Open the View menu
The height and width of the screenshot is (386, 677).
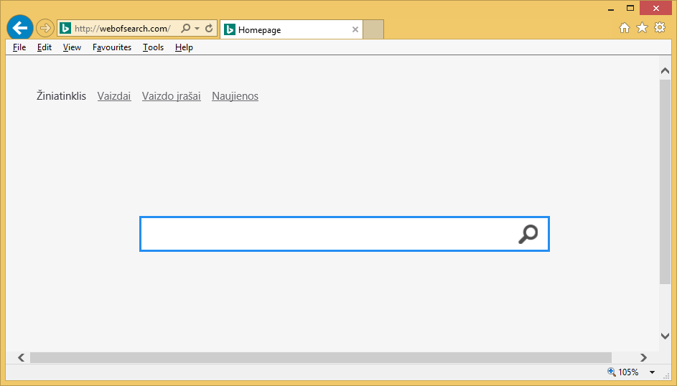[x=72, y=47]
